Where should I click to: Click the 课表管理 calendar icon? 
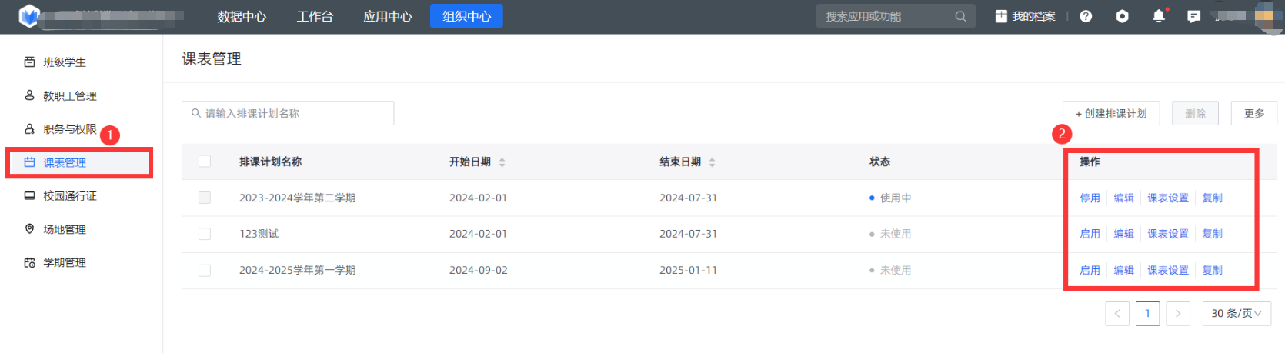[29, 162]
